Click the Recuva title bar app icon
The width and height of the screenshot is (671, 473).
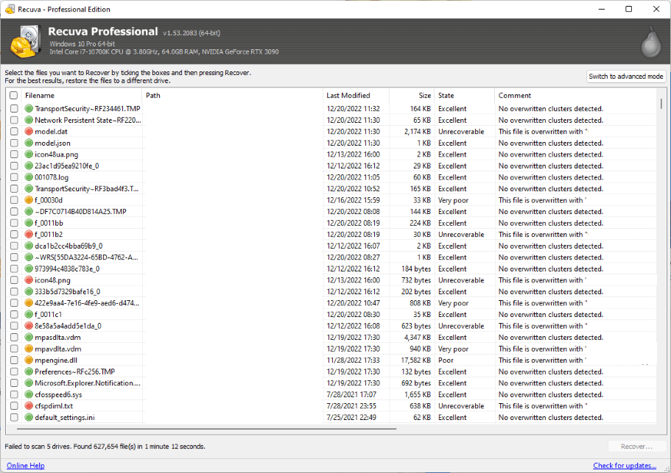10,9
